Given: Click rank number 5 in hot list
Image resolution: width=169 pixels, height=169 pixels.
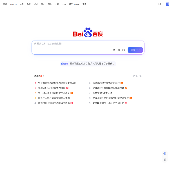Looking at the screenshot, I should 90,83.
